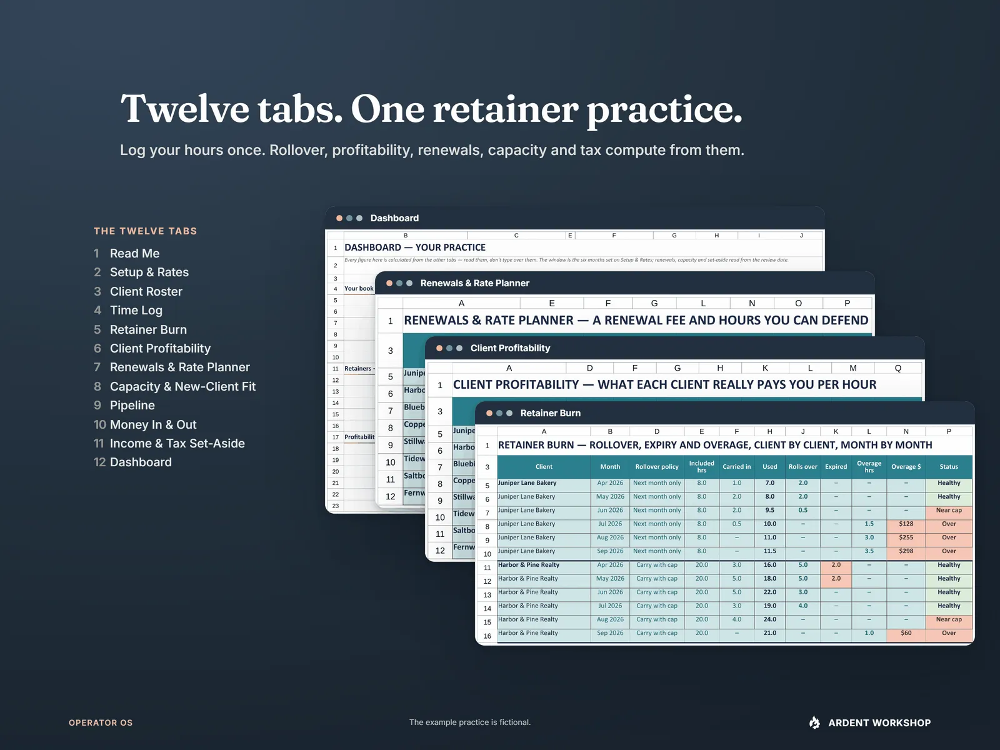
Task: Select Read Me in the twelve tabs list
Action: point(134,253)
